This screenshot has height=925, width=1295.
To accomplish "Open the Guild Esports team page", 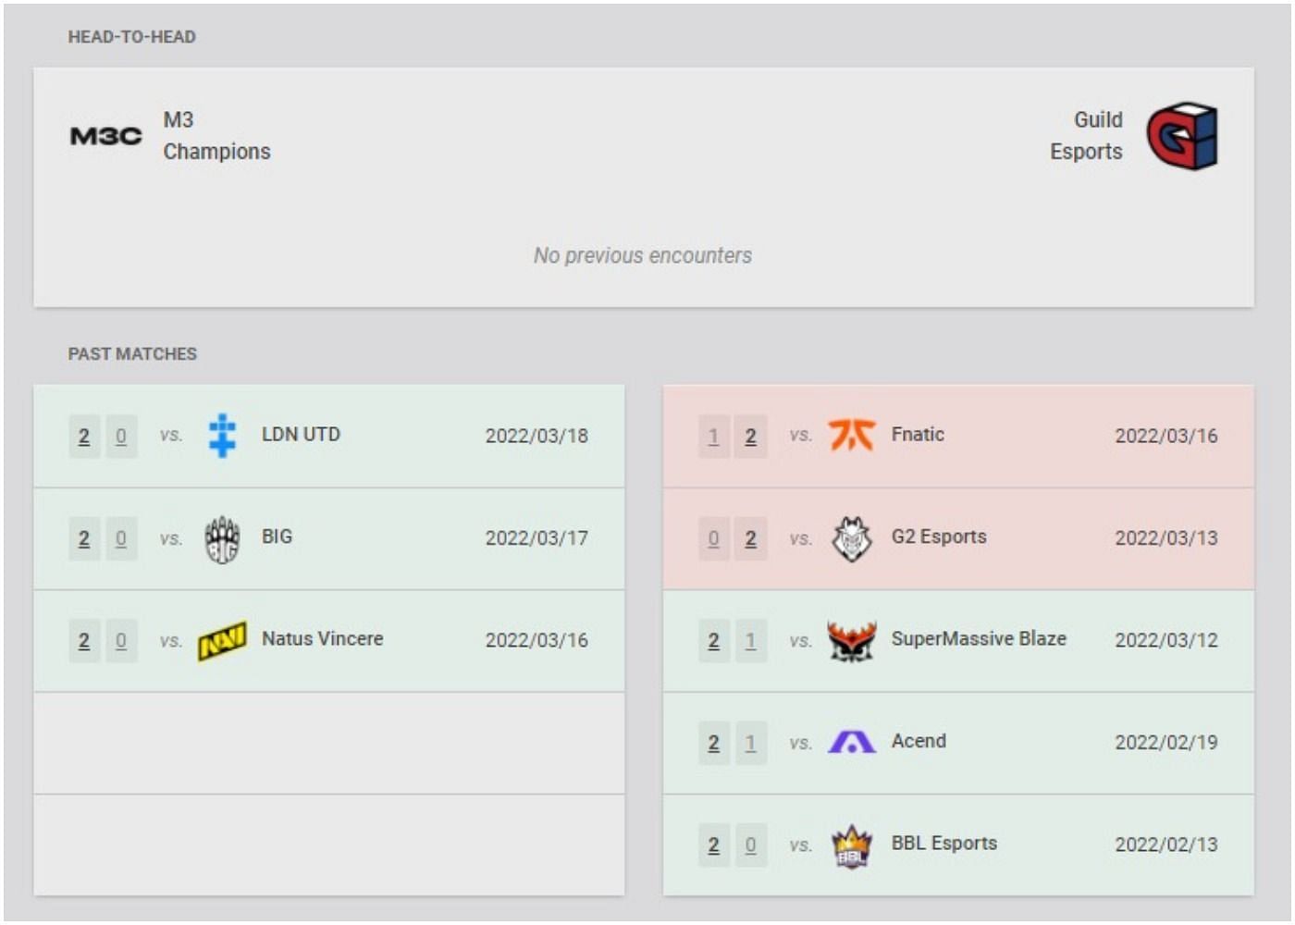I will (x=1086, y=136).
